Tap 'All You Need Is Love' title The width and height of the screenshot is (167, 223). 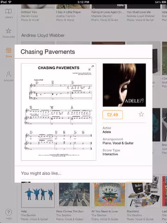(105, 211)
